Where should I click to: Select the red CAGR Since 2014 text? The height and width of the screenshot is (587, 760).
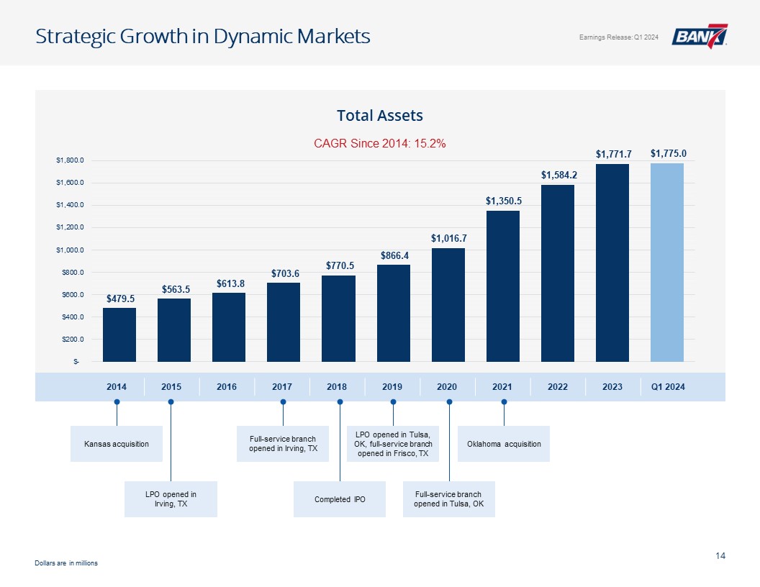click(380, 144)
